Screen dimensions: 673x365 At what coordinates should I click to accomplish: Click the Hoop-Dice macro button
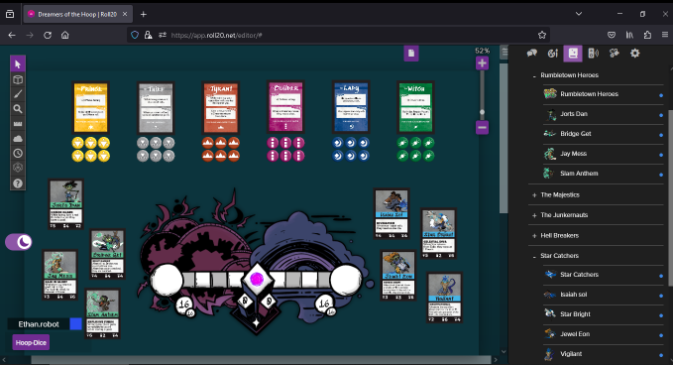pyautogui.click(x=31, y=342)
